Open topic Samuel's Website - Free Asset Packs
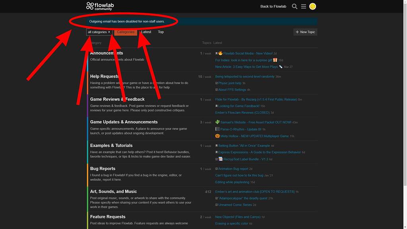The image size is (407, 229). coord(256,122)
